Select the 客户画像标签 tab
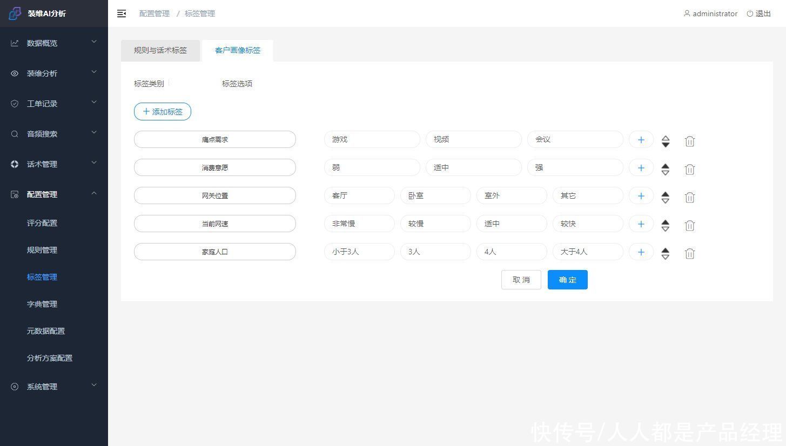Screen dimensions: 786x446 click(238, 50)
